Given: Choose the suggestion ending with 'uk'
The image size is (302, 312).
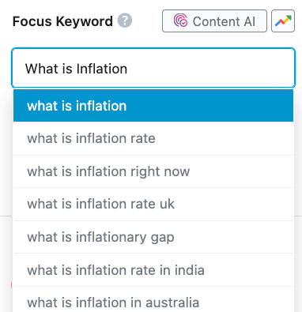Looking at the screenshot, I should click(x=153, y=204).
